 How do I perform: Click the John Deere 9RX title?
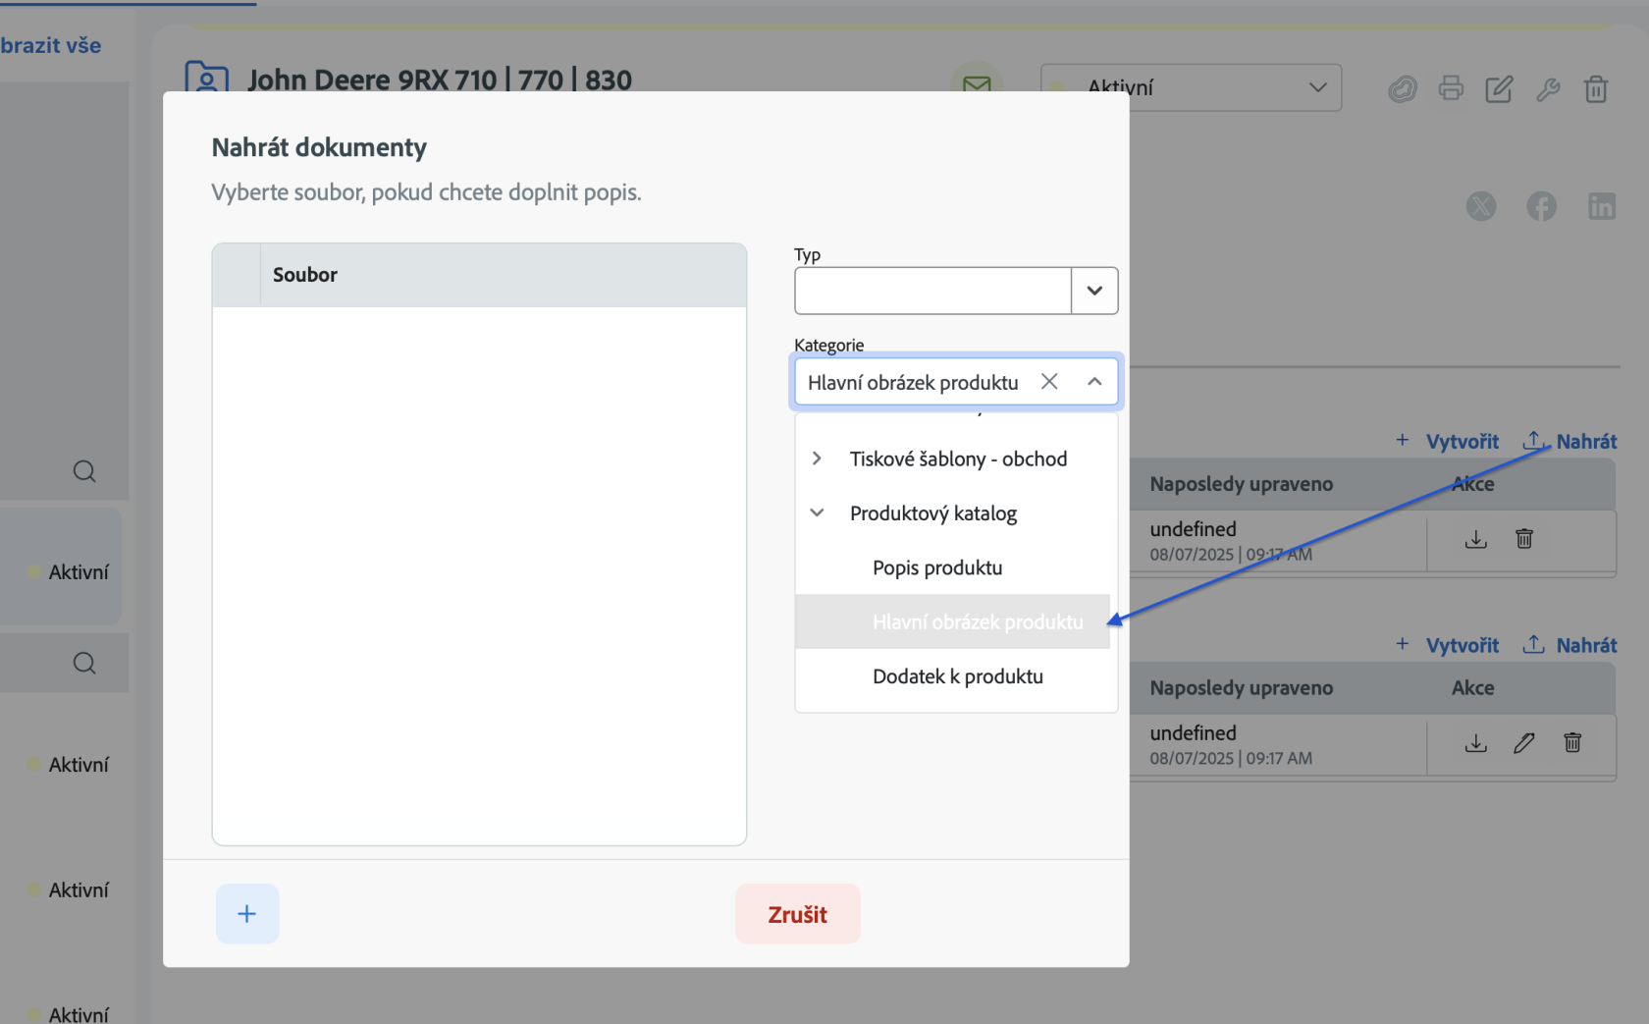pos(440,79)
